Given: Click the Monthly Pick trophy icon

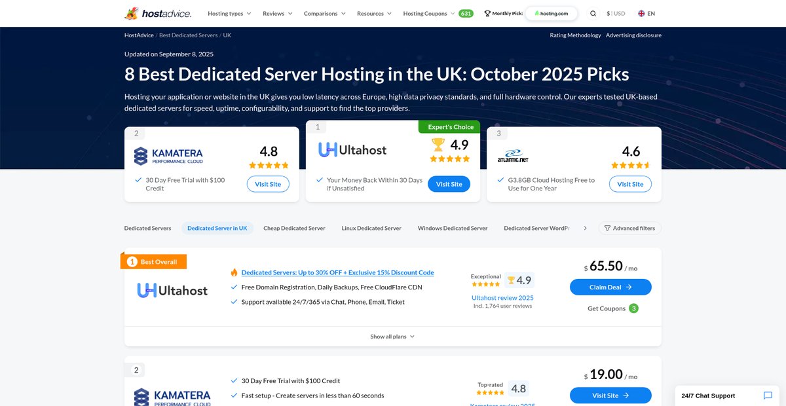Looking at the screenshot, I should click(487, 13).
